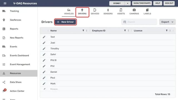Edit the Paul driver with pencil icon
178x100 pixels.
tap(44, 78)
